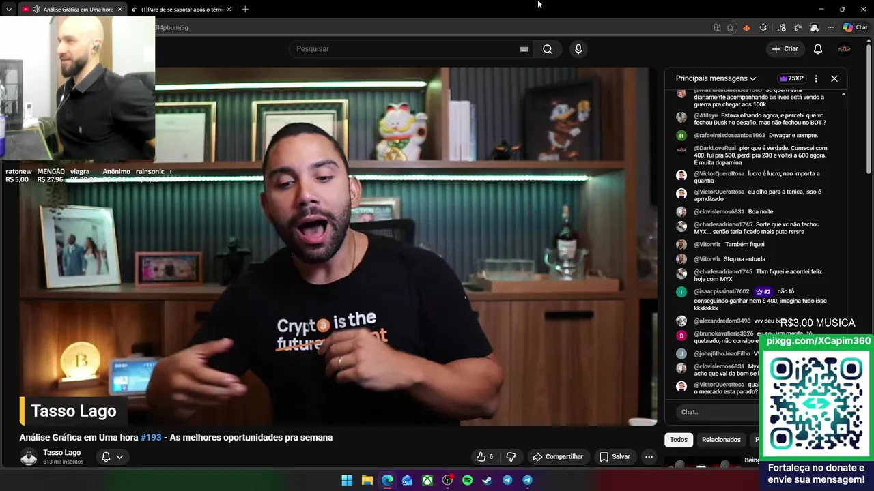The image size is (874, 491).
Task: Open the Windows Start menu
Action: tap(347, 480)
